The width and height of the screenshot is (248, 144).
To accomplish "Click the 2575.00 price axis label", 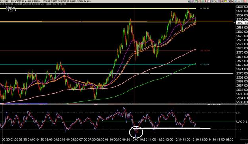I will coord(242,52).
